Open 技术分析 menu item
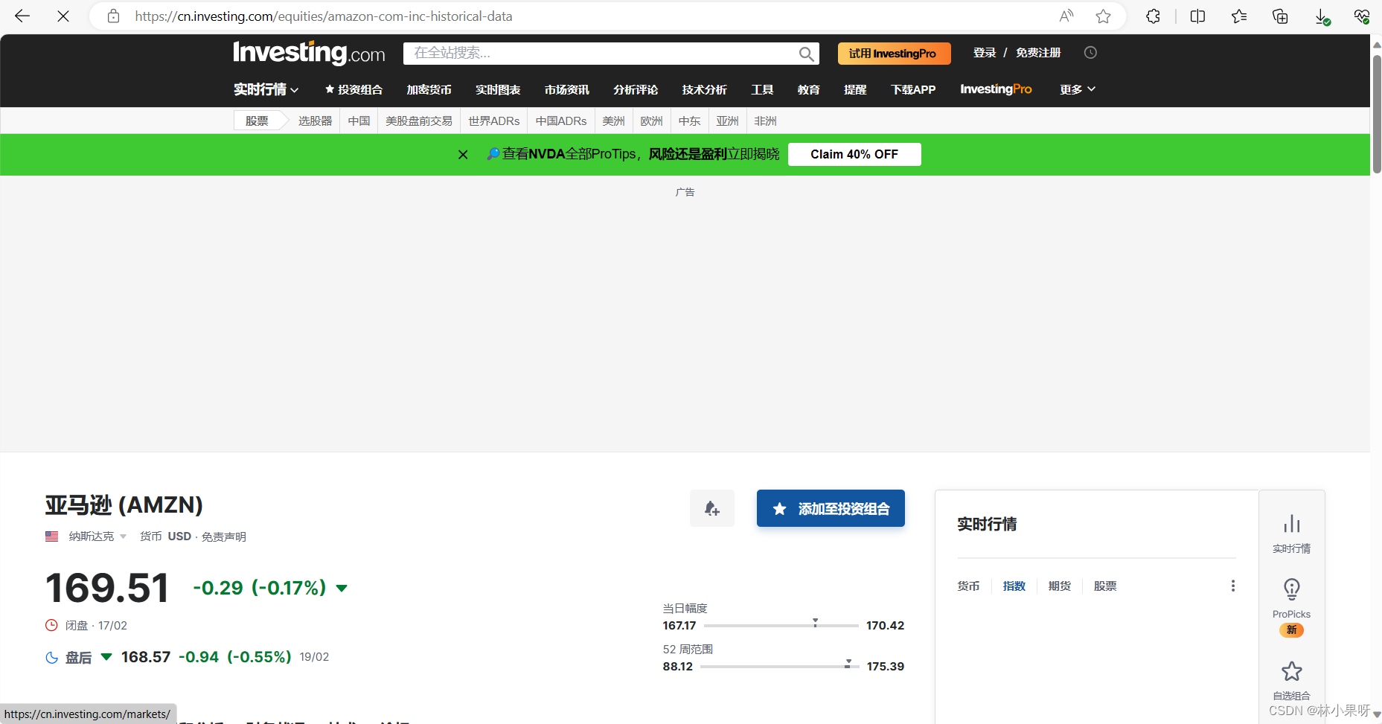This screenshot has width=1382, height=724. tap(704, 89)
